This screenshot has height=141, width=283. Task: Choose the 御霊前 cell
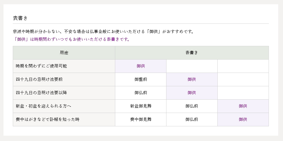click(x=141, y=79)
